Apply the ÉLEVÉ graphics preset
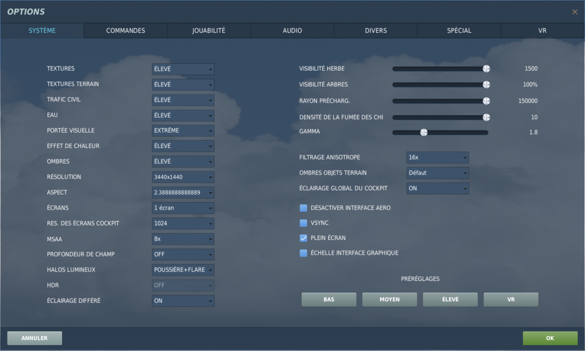The image size is (585, 351). point(450,299)
